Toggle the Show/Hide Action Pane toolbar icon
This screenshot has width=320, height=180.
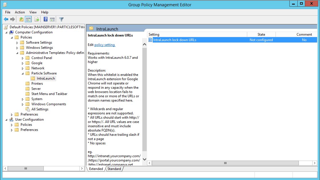52,19
